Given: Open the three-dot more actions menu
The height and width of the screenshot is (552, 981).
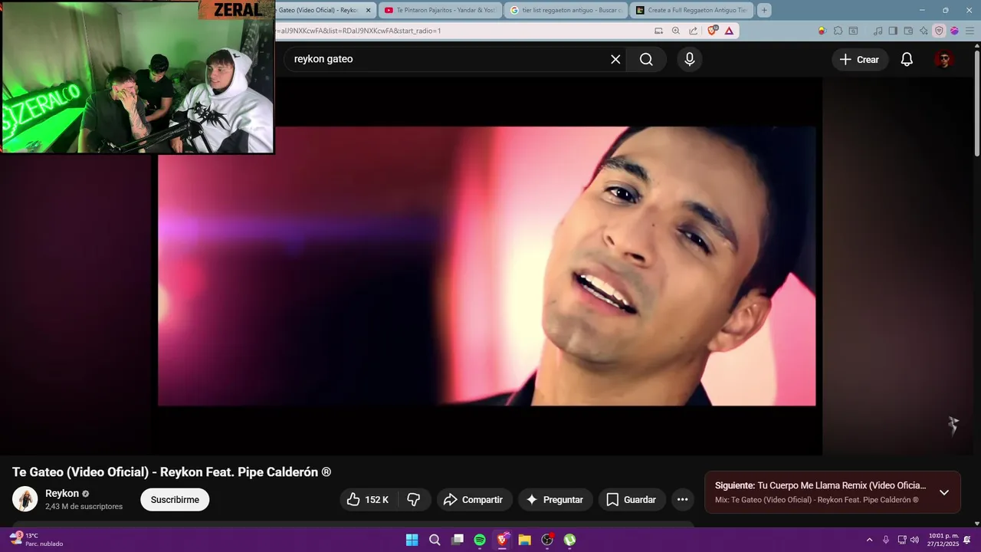Looking at the screenshot, I should 682,500.
